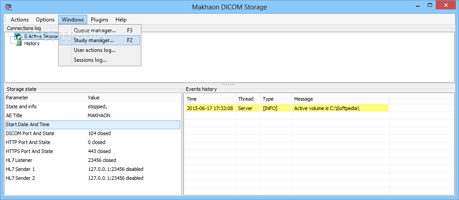Click HL7 Sender 1 address value

[x=115, y=169]
